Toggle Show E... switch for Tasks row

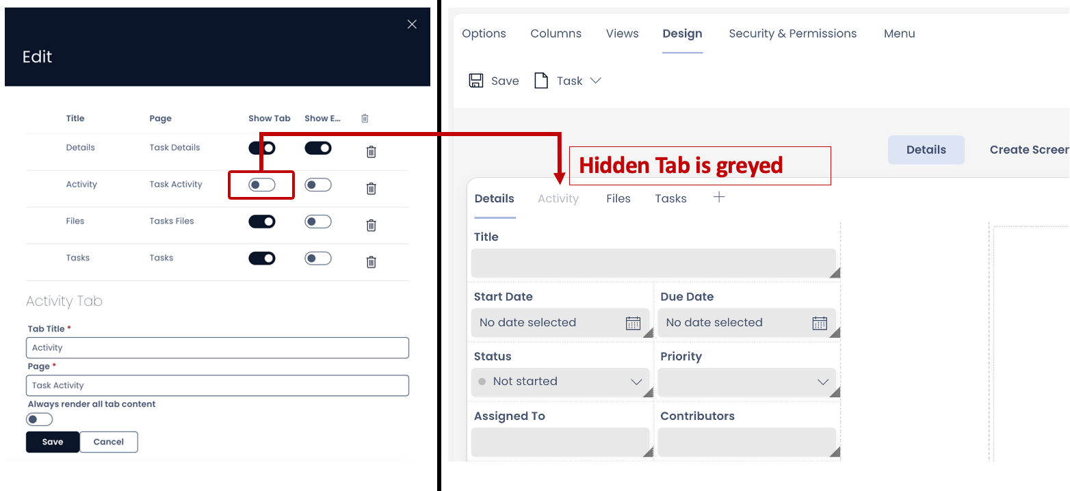click(x=318, y=258)
